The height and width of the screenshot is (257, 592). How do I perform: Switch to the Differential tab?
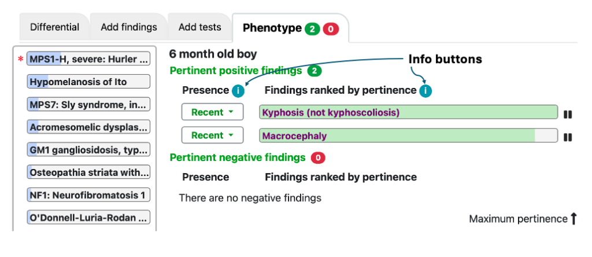[55, 27]
